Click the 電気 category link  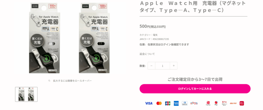pos(155,35)
